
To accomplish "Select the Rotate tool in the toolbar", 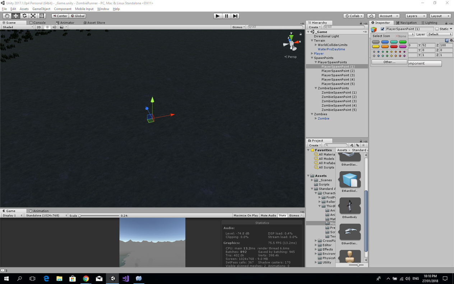I will (24, 16).
